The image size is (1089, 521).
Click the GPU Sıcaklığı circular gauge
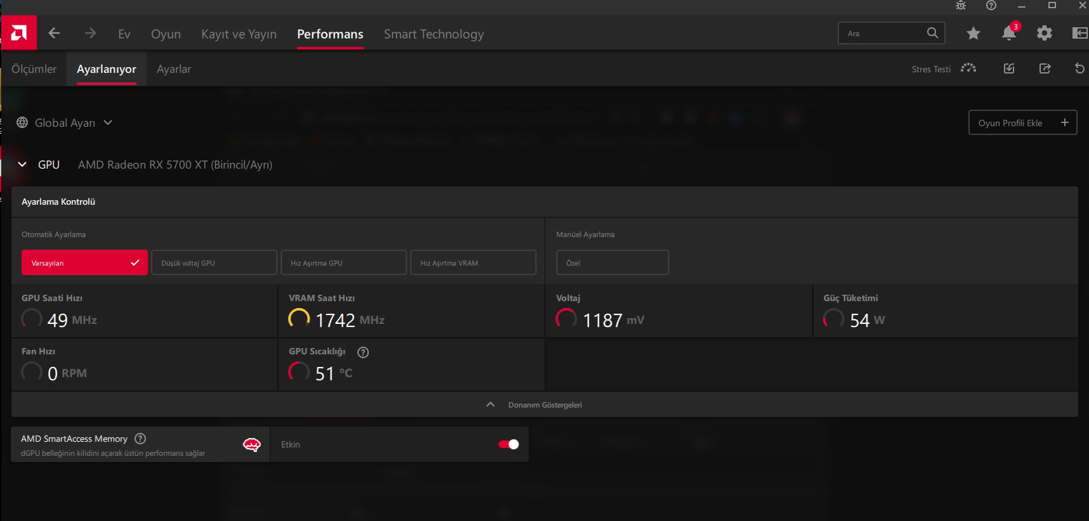[x=299, y=371]
